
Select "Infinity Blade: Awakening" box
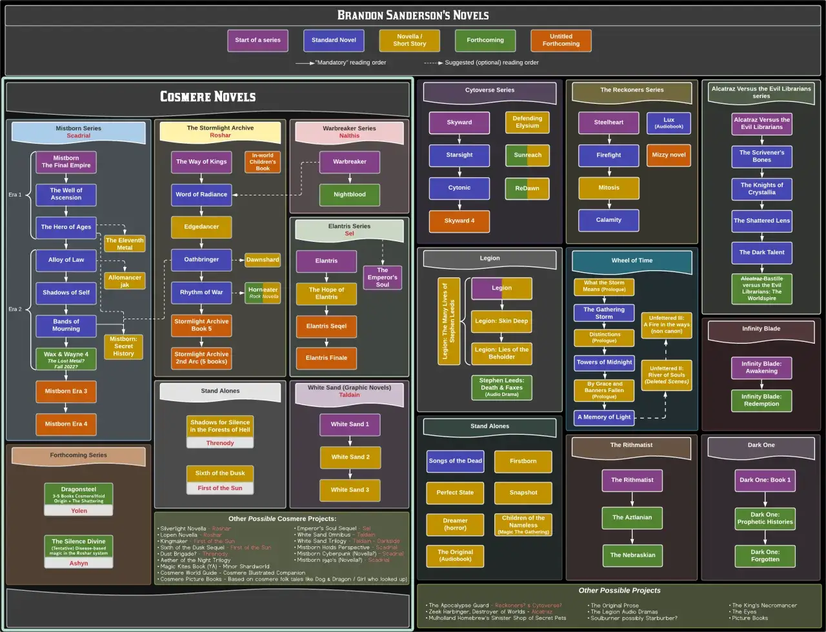[761, 368]
